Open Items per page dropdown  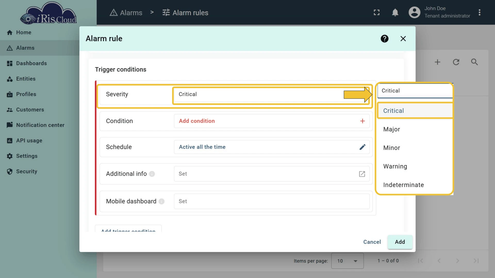(x=347, y=261)
